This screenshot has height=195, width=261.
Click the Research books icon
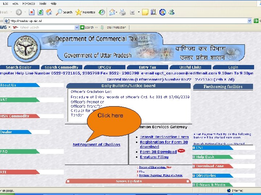pos(153,12)
